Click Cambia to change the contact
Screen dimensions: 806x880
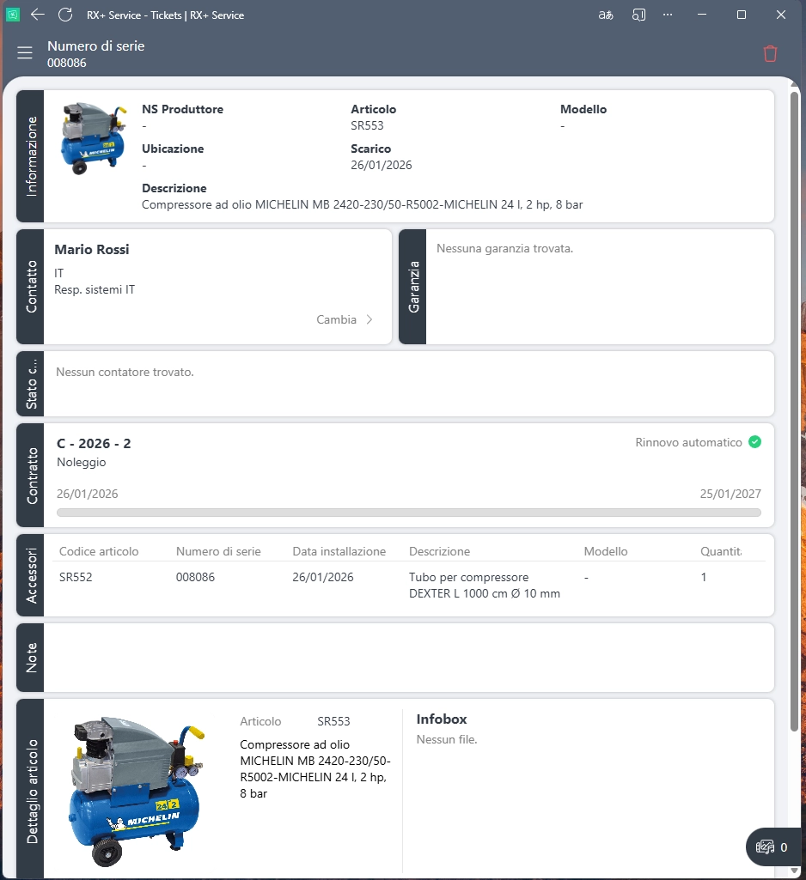336,319
